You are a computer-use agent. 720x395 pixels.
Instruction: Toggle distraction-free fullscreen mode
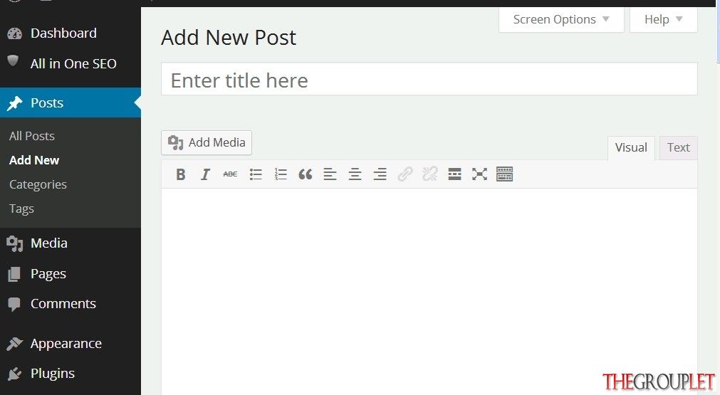point(479,174)
